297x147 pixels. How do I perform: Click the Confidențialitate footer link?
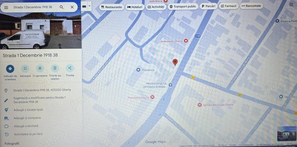246,145
